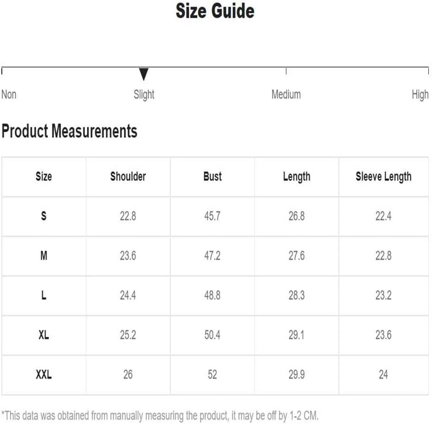The image size is (432, 424).
Task: Click the Size Guide heading
Action: pos(215,11)
